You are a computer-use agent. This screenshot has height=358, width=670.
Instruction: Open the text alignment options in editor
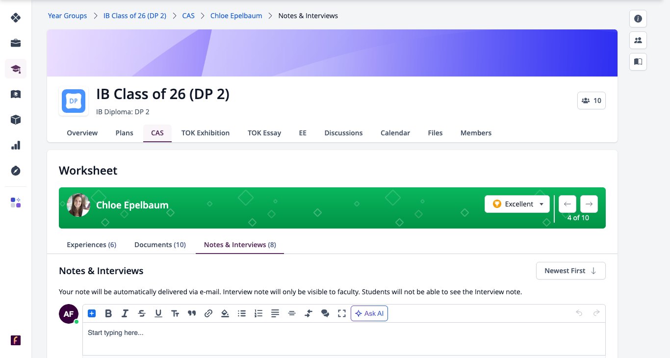tap(275, 313)
